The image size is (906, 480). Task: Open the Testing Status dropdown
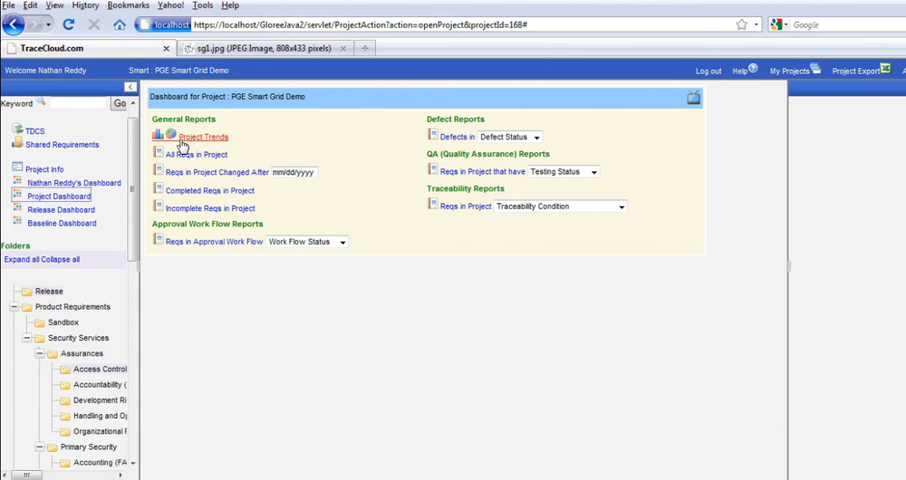564,171
